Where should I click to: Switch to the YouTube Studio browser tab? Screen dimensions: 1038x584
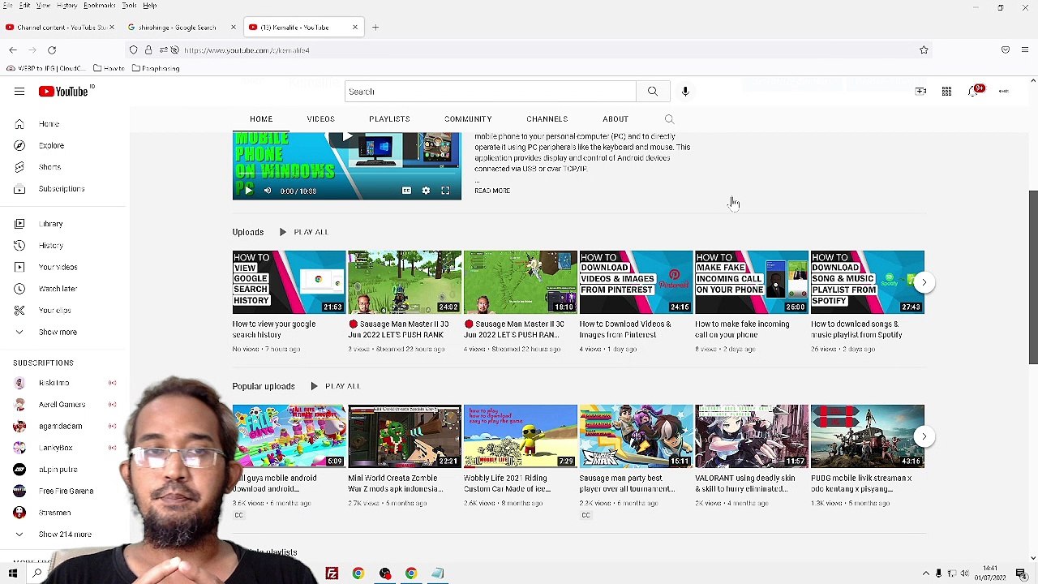(x=61, y=28)
